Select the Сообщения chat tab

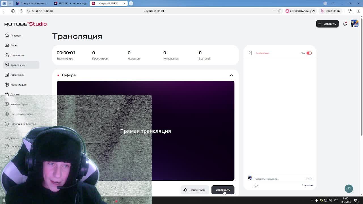coord(262,53)
